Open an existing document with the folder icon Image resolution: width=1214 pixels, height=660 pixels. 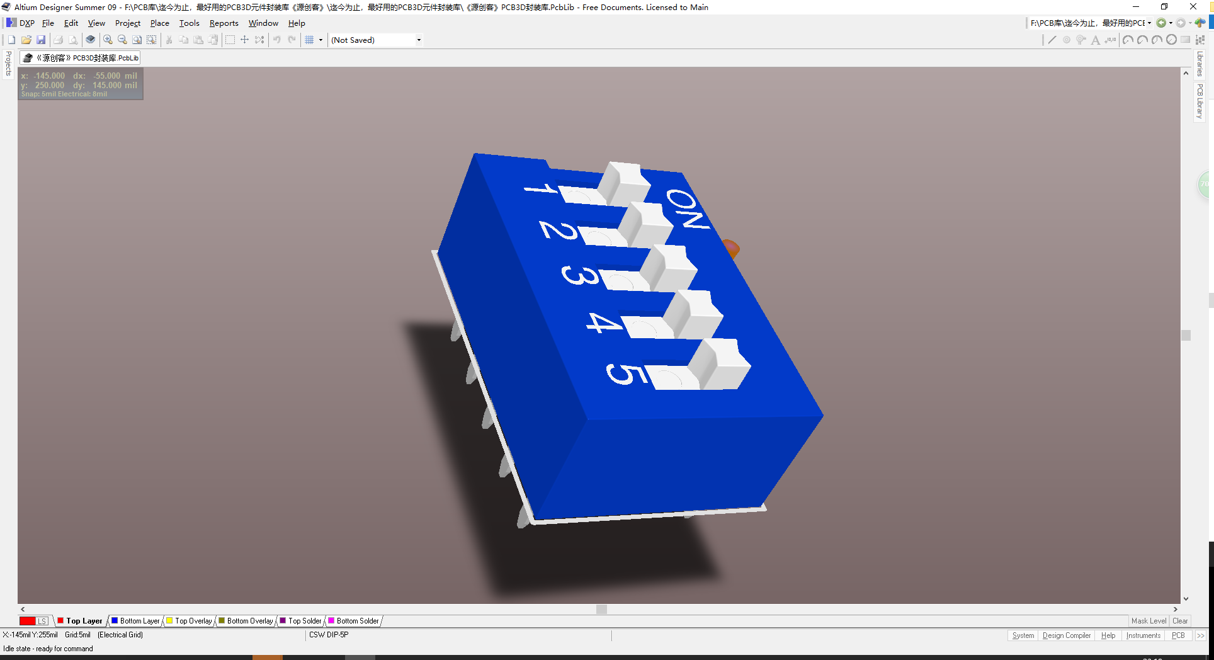(x=26, y=40)
